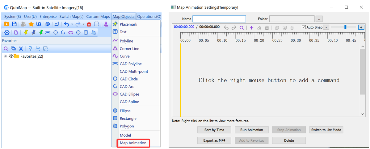The image size is (370, 149).
Task: Open the Custom Maps menu
Action: coord(98,16)
